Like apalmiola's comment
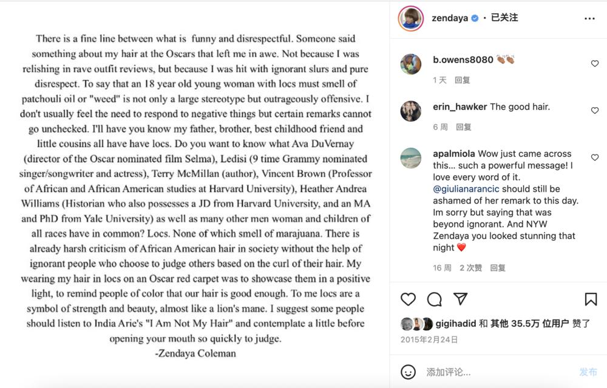This screenshot has width=607, height=388. (x=594, y=158)
